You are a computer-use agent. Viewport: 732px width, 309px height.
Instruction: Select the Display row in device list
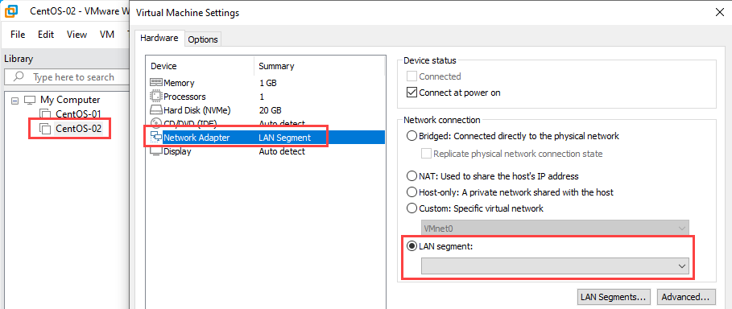(265, 151)
